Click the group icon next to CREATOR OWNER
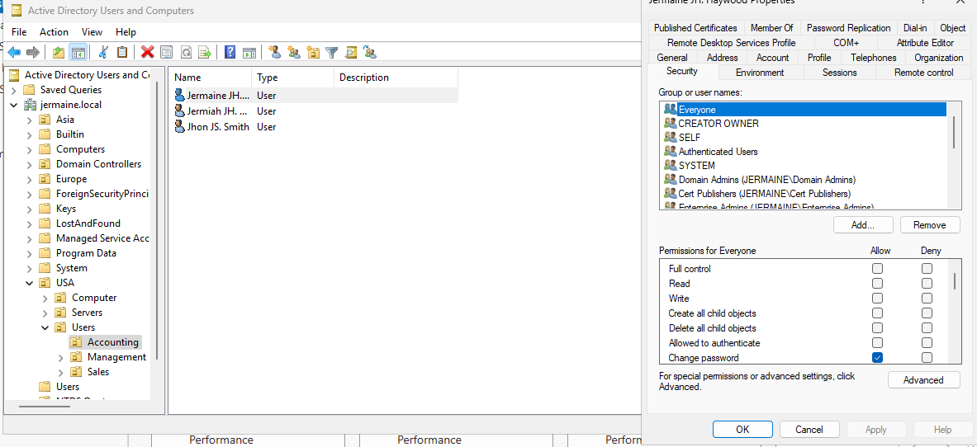977x447 pixels. coord(671,123)
